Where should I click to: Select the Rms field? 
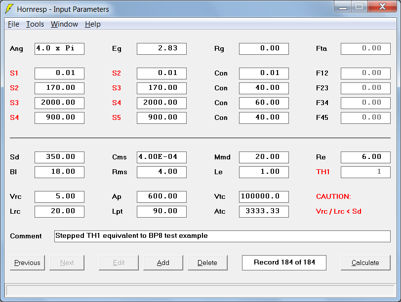[x=161, y=172]
